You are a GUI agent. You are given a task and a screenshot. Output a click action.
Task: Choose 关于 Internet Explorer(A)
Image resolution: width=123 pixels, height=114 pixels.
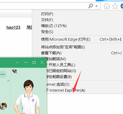coord(85,90)
